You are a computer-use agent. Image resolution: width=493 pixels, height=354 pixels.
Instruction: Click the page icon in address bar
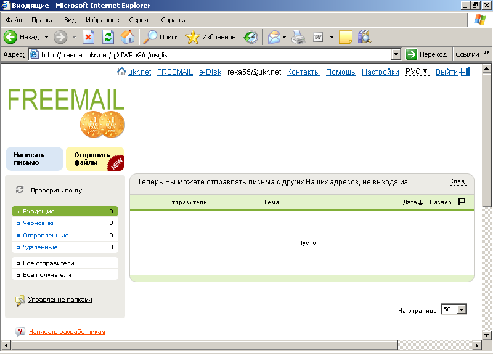(35, 54)
